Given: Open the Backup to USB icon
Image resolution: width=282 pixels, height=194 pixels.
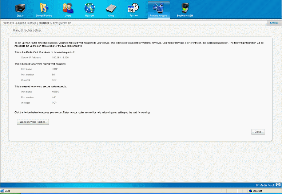Looking at the screenshot, I should [x=185, y=8].
